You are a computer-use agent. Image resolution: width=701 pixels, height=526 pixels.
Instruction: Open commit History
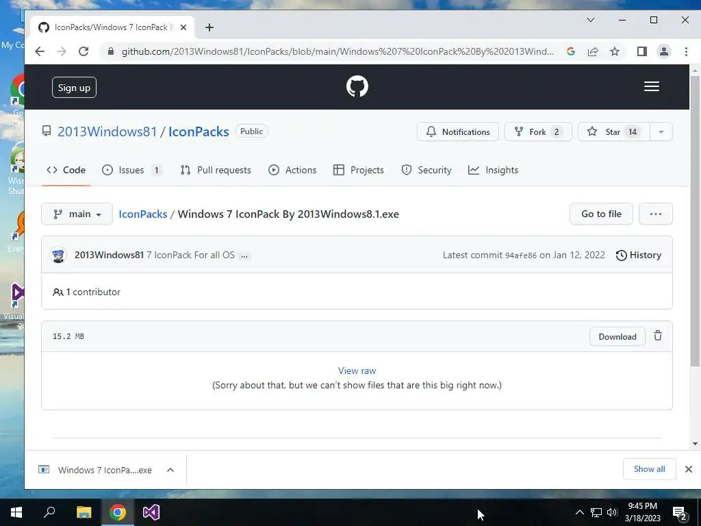coord(639,255)
